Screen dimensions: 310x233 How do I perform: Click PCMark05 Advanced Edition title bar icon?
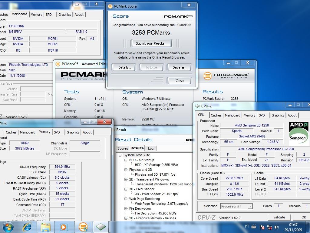(x=58, y=64)
